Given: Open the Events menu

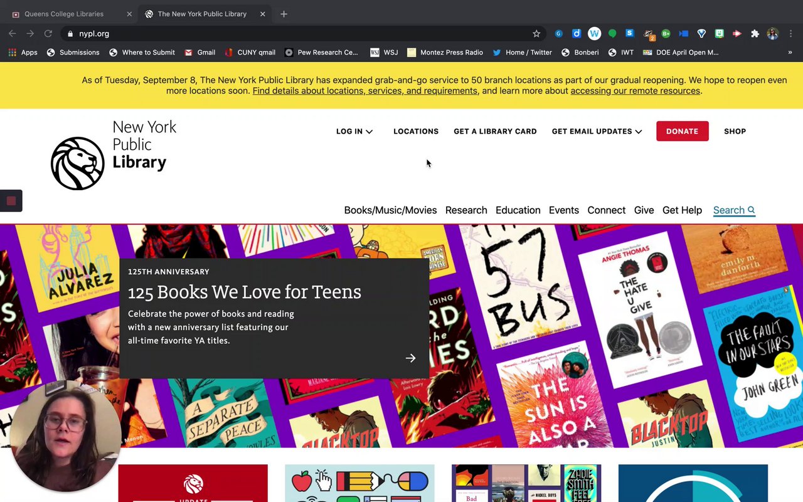Looking at the screenshot, I should point(564,210).
